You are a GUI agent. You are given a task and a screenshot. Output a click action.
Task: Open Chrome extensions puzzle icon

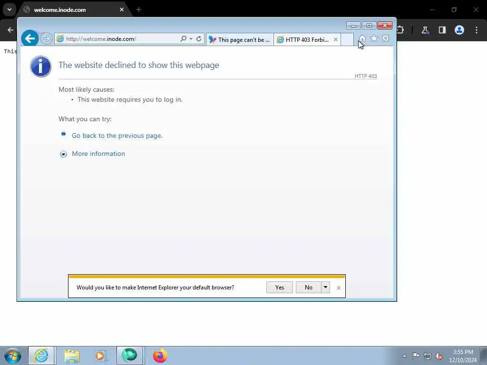[400, 30]
